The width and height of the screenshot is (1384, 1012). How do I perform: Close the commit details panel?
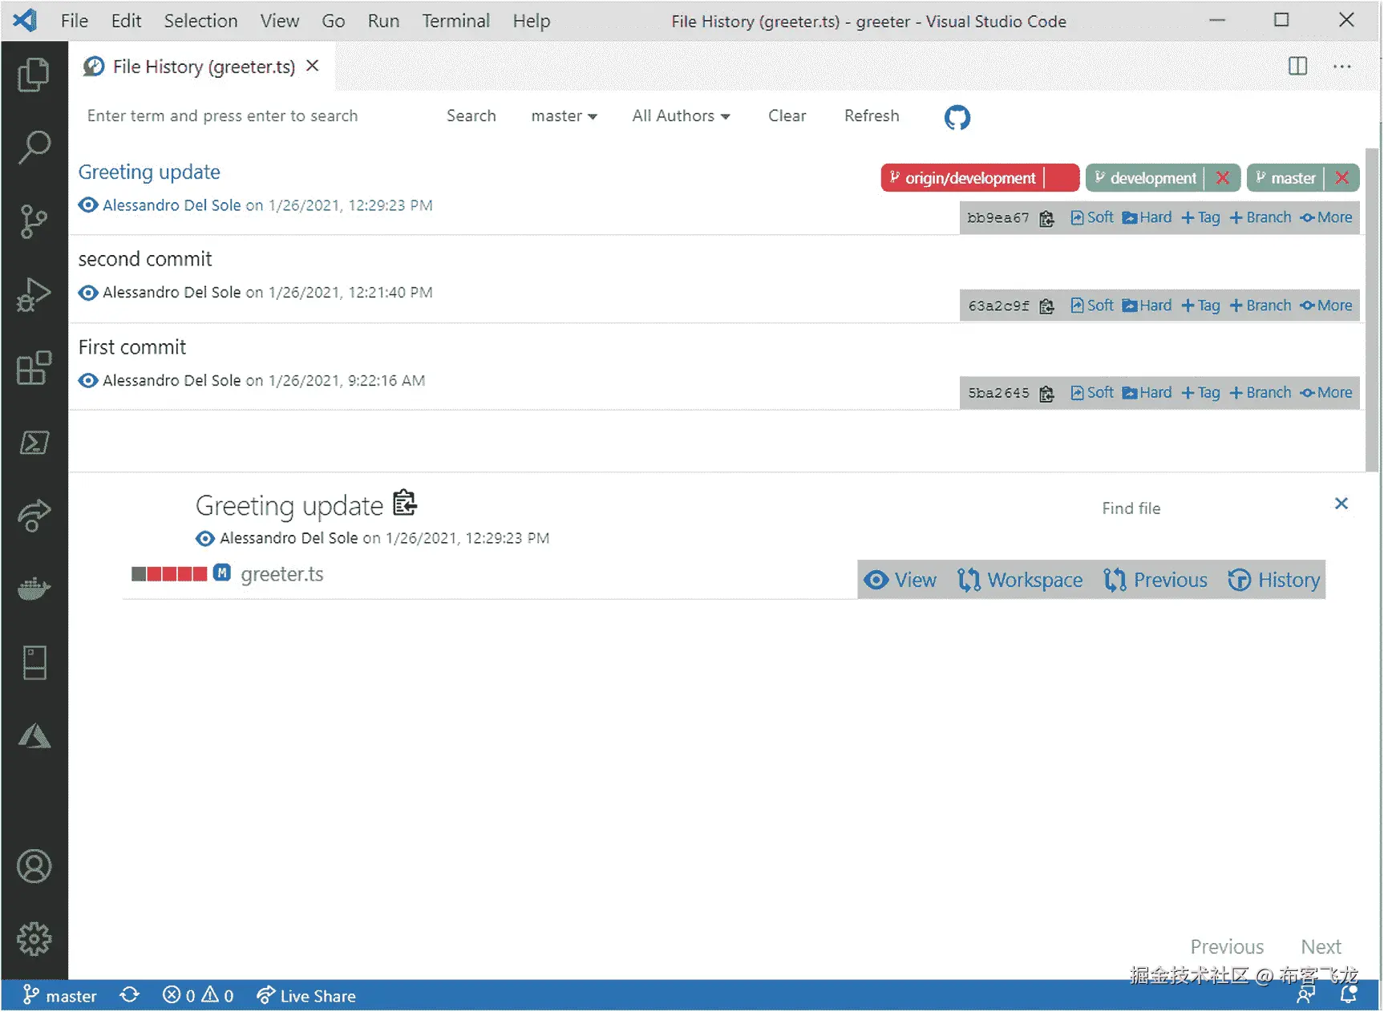(1342, 504)
